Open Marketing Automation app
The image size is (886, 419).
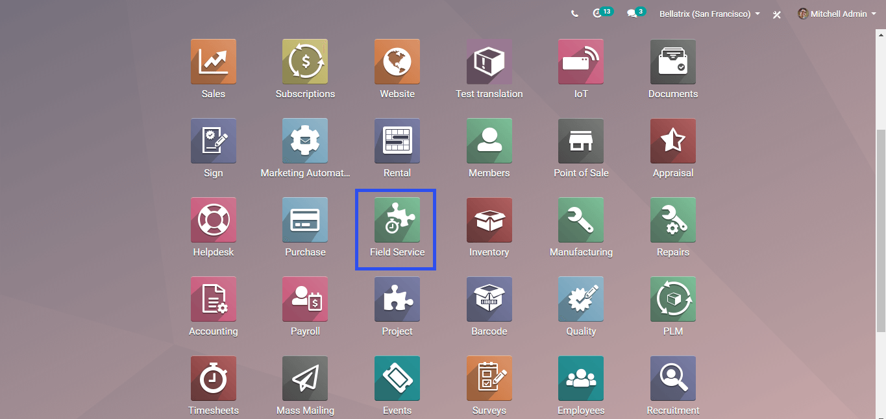point(305,141)
